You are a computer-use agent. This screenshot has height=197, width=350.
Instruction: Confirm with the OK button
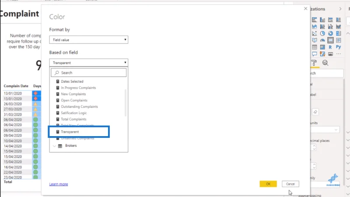[x=268, y=184]
